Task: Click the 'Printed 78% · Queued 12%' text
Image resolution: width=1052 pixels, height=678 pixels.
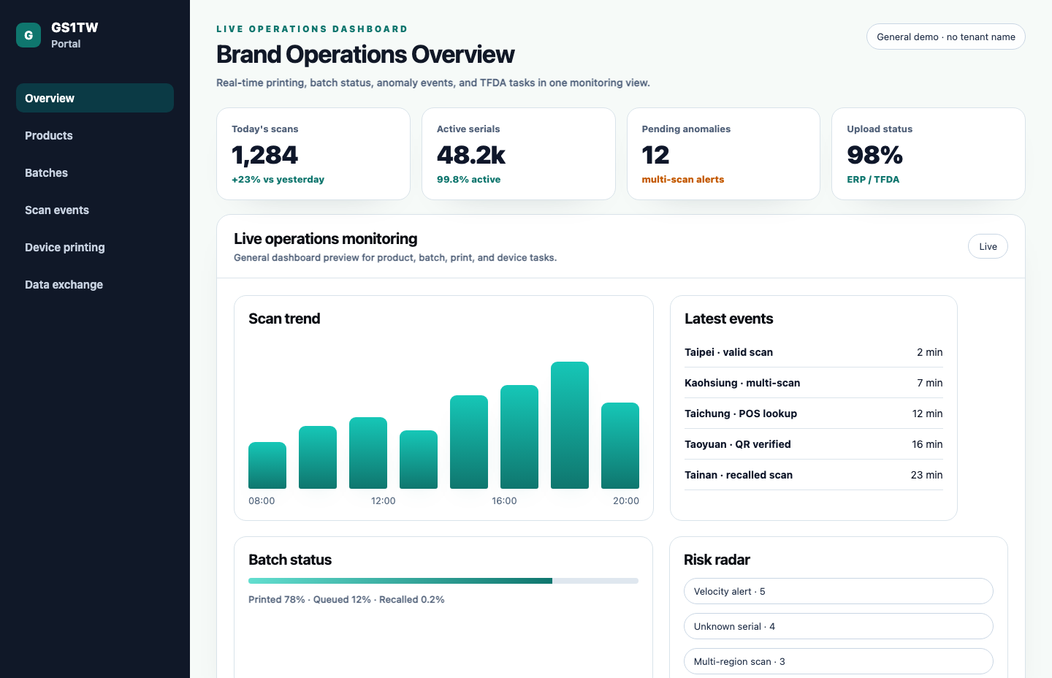Action: pyautogui.click(x=310, y=599)
